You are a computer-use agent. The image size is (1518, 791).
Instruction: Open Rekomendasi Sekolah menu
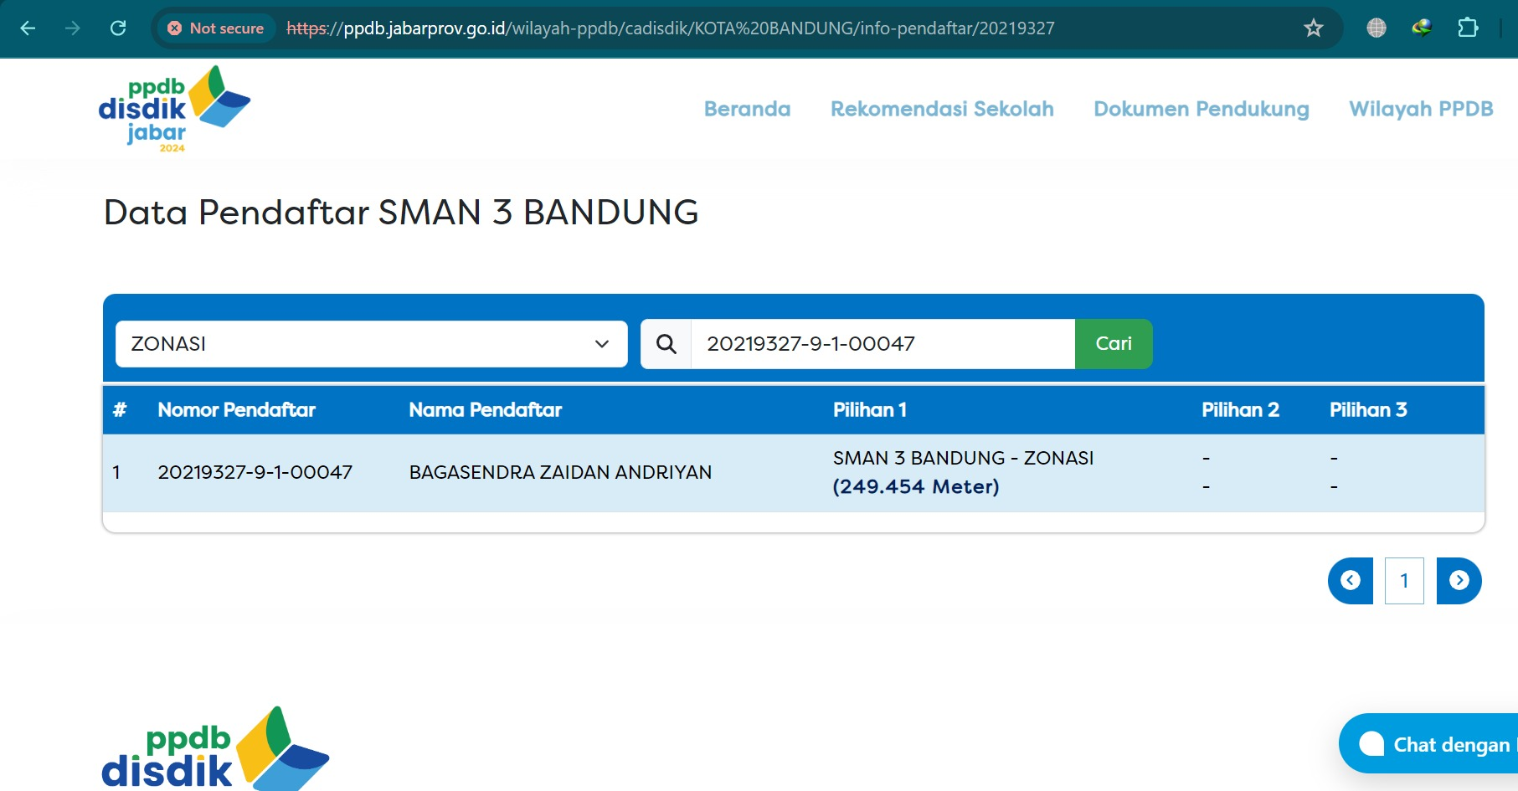tap(942, 109)
